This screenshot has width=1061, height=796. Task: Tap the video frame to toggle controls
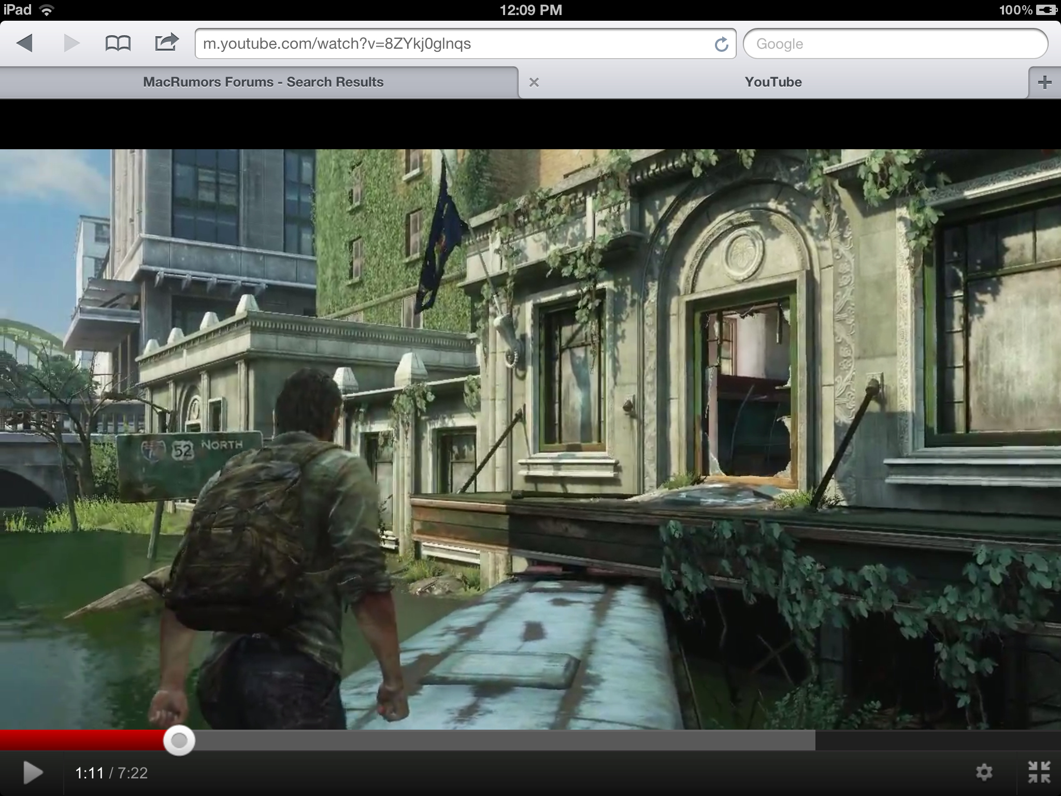(530, 415)
